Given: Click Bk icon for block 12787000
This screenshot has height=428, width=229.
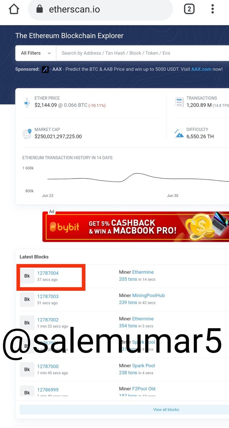Looking at the screenshot, I should point(27,369).
